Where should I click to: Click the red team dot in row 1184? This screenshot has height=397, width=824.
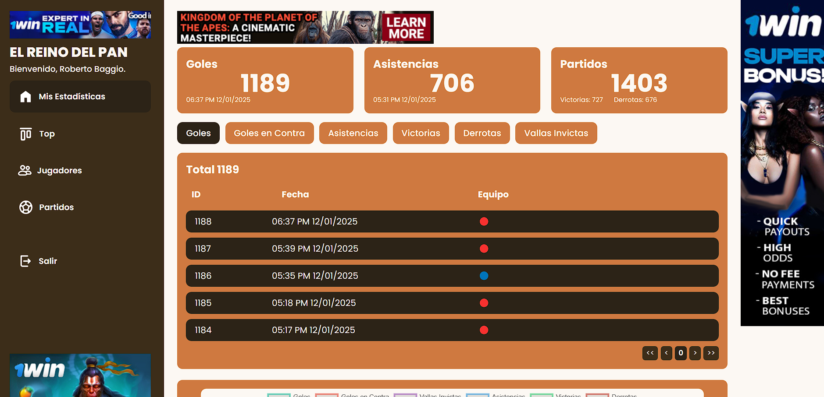click(x=484, y=330)
